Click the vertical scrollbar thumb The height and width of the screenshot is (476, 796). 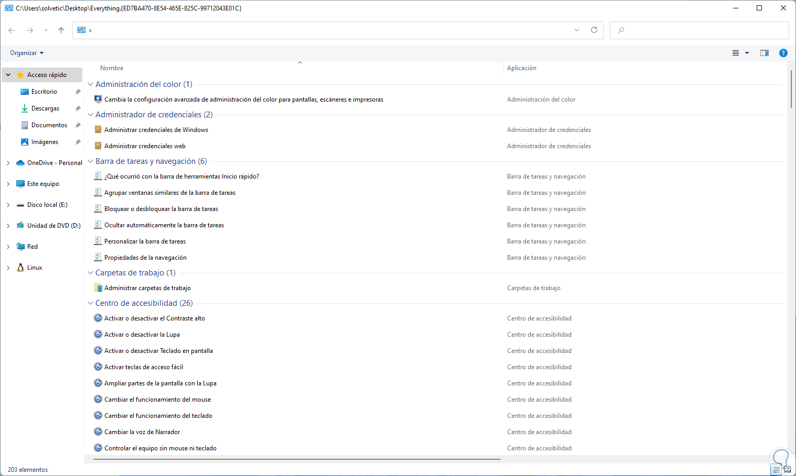coord(791,88)
